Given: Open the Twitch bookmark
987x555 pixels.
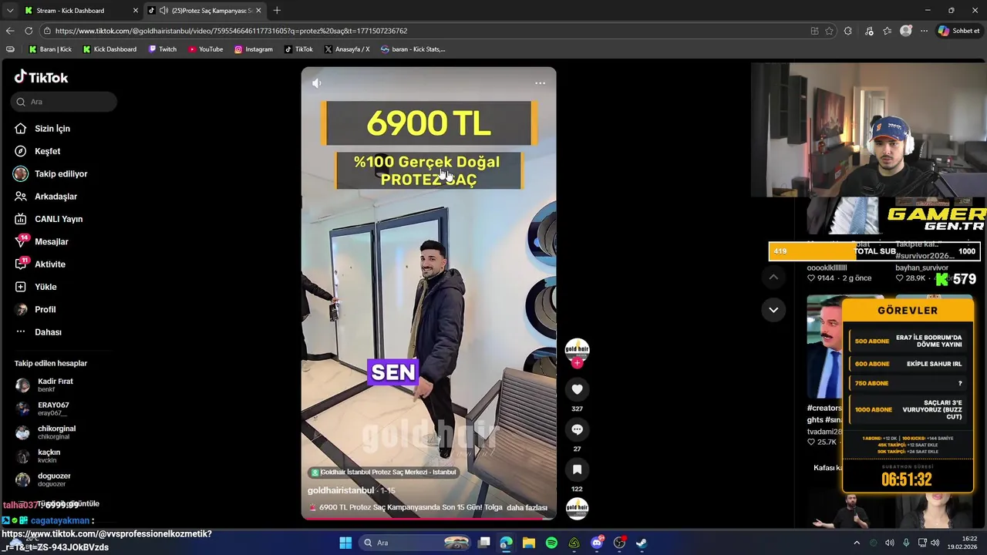Looking at the screenshot, I should (163, 49).
